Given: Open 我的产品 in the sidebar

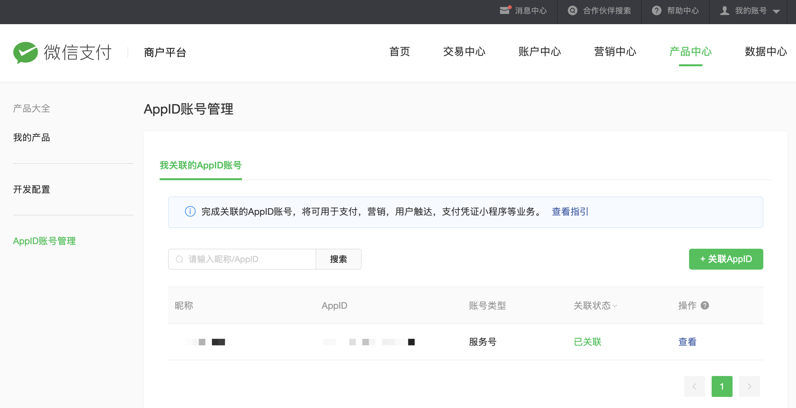Looking at the screenshot, I should point(32,137).
